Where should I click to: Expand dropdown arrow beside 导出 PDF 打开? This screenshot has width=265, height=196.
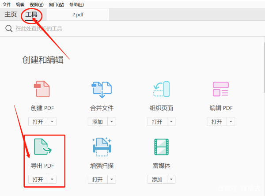[x=52, y=179]
